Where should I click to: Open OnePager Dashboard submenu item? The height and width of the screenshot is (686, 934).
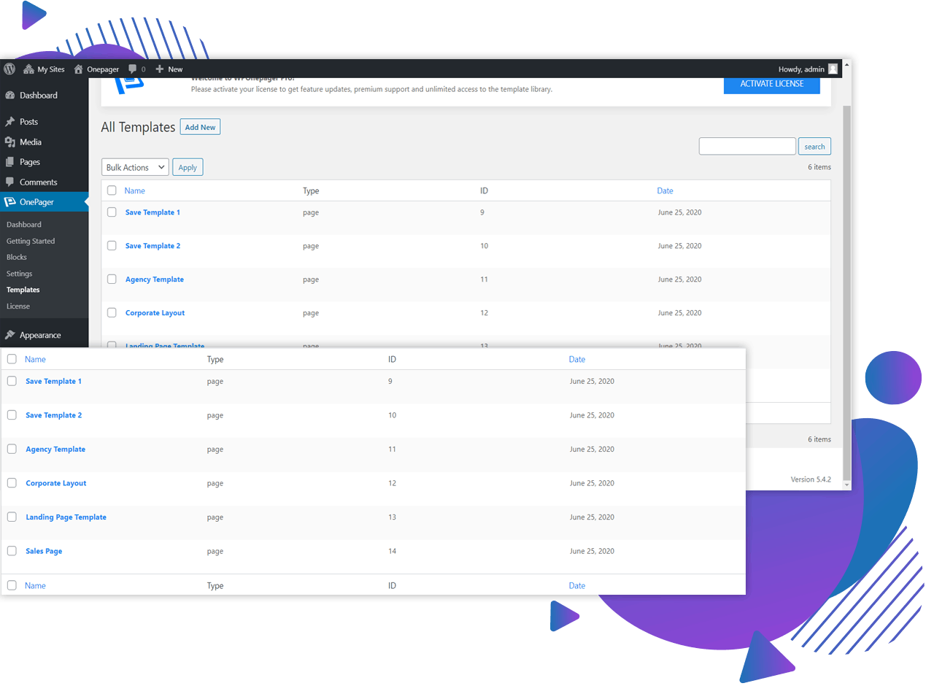(24, 225)
